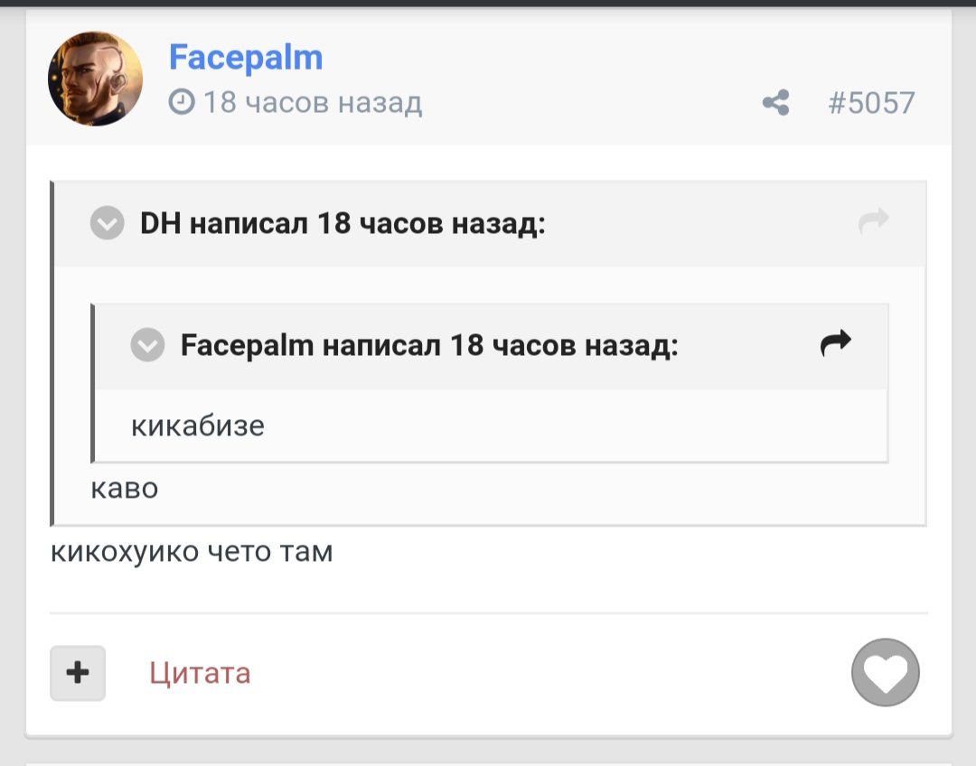This screenshot has height=766, width=976.
Task: Click the horizontal divider above Цитата
Action: (489, 613)
